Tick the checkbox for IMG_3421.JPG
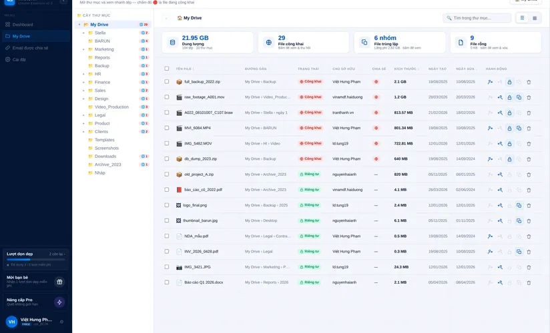Screen dimensions: 550x333 [x=167, y=267]
